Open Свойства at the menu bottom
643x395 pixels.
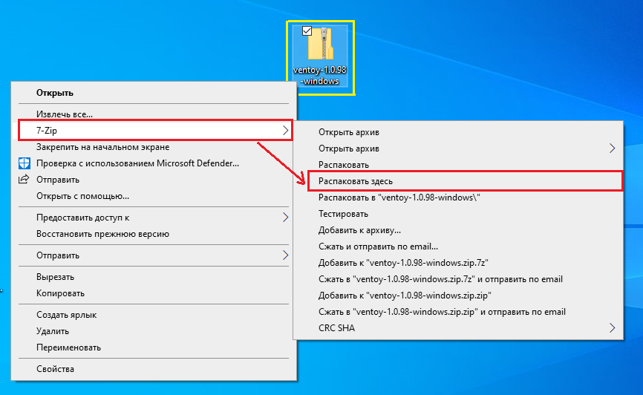click(x=154, y=369)
